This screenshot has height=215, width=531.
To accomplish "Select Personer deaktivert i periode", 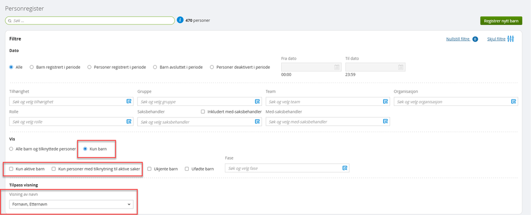I will coord(212,67).
